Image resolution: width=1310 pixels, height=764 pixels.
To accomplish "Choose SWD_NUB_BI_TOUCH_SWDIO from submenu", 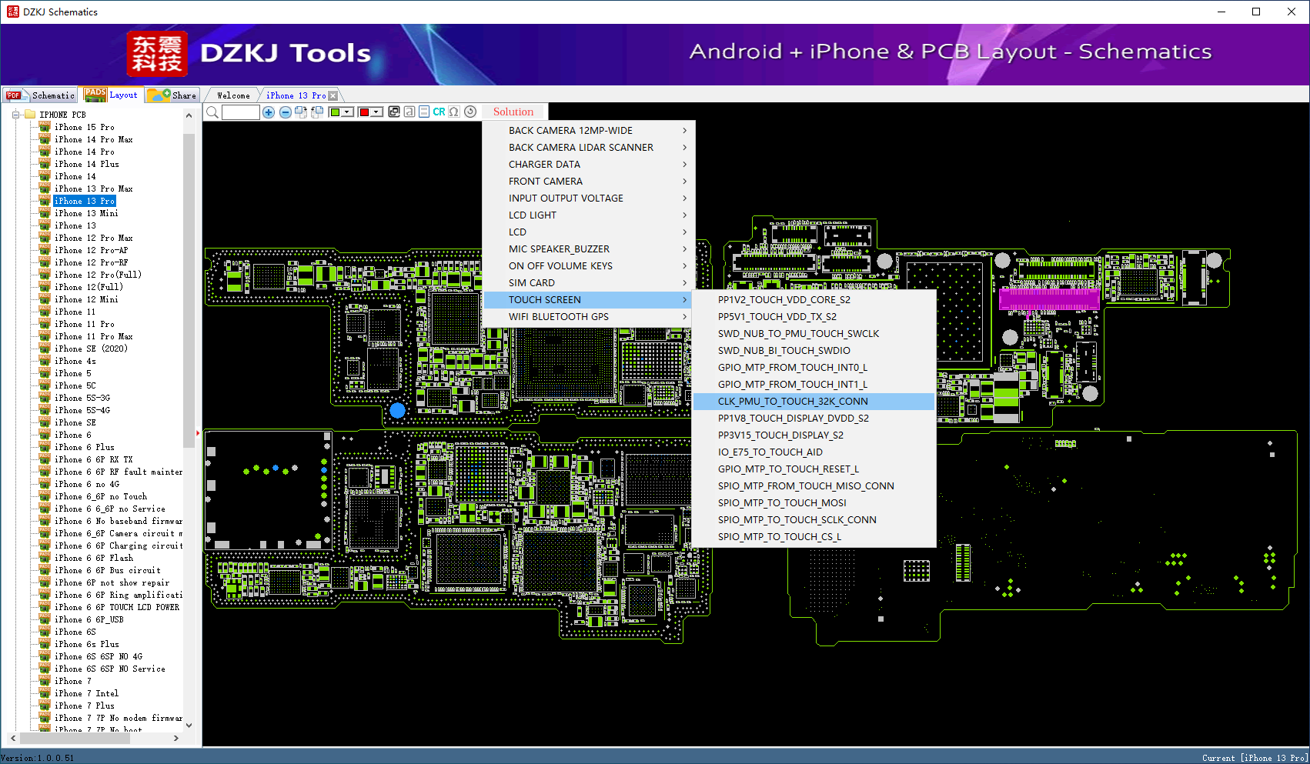I will 814,351.
